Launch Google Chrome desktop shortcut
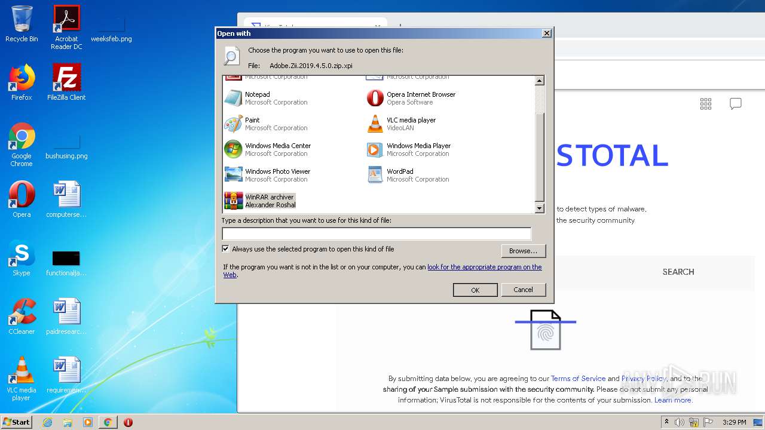765x430 pixels. tap(22, 145)
